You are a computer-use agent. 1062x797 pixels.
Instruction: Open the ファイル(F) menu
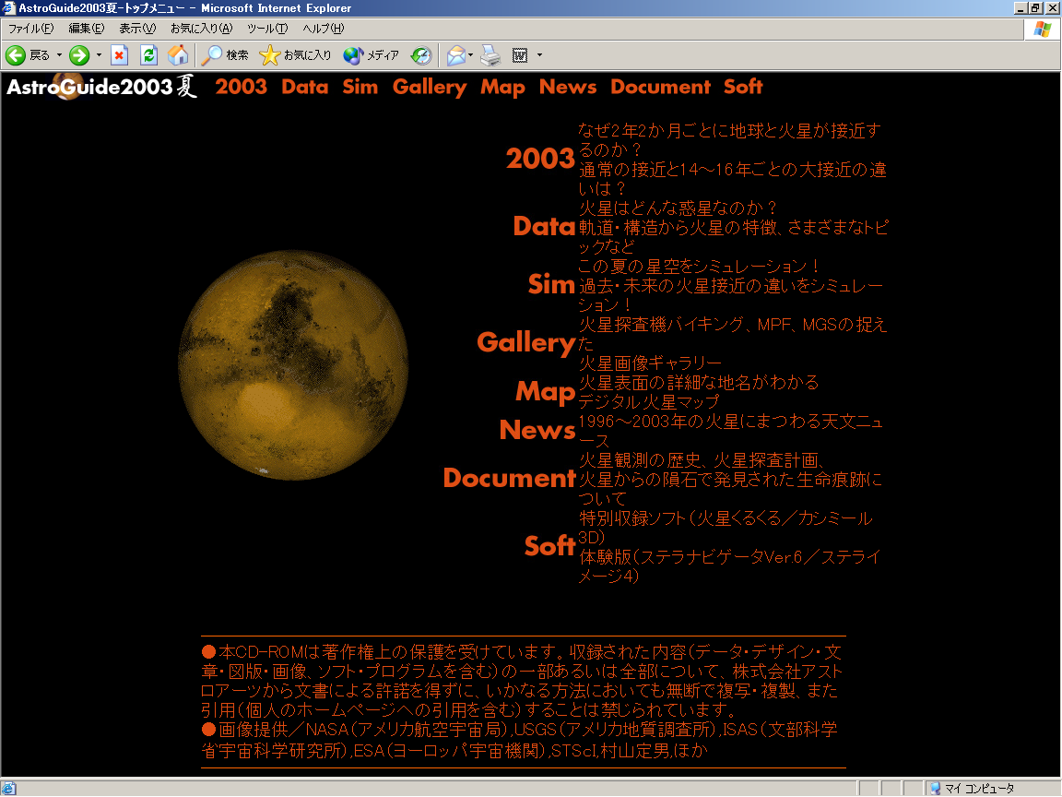(x=30, y=29)
